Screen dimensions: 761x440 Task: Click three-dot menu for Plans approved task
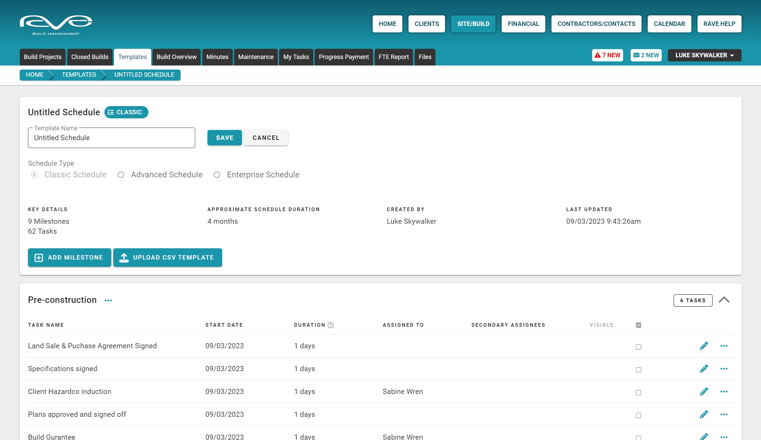[x=724, y=414]
